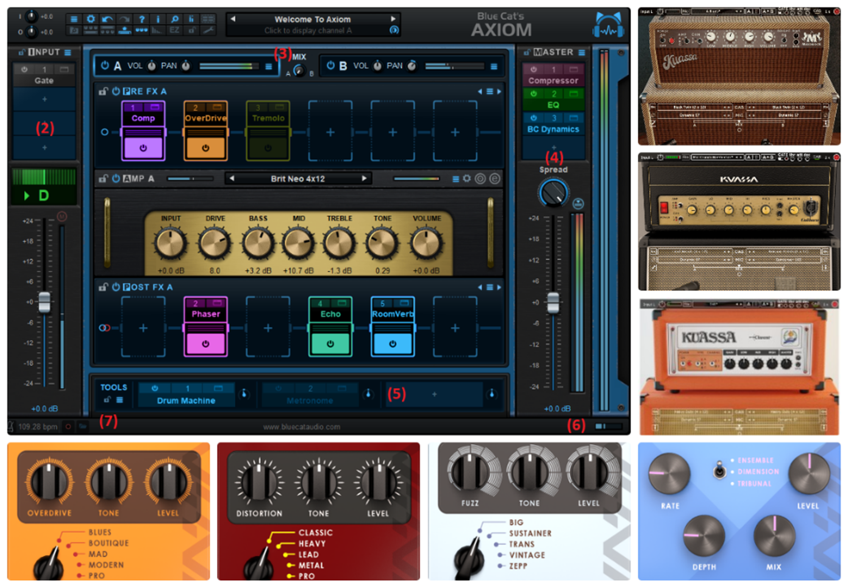Toggle channel A power button
Viewport: 848px width, 587px height.
[105, 65]
